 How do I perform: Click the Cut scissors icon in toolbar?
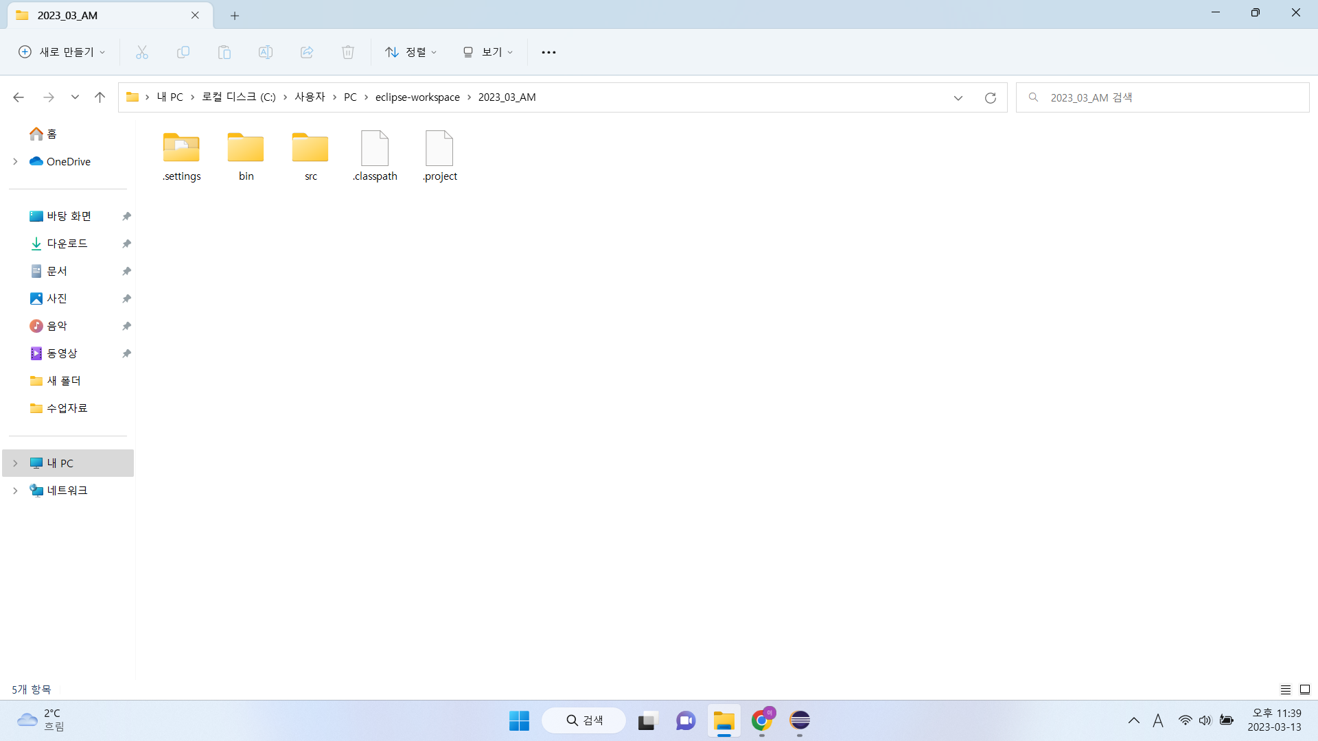[142, 52]
